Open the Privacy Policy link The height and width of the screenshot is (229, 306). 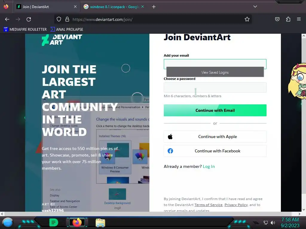[x=236, y=205]
